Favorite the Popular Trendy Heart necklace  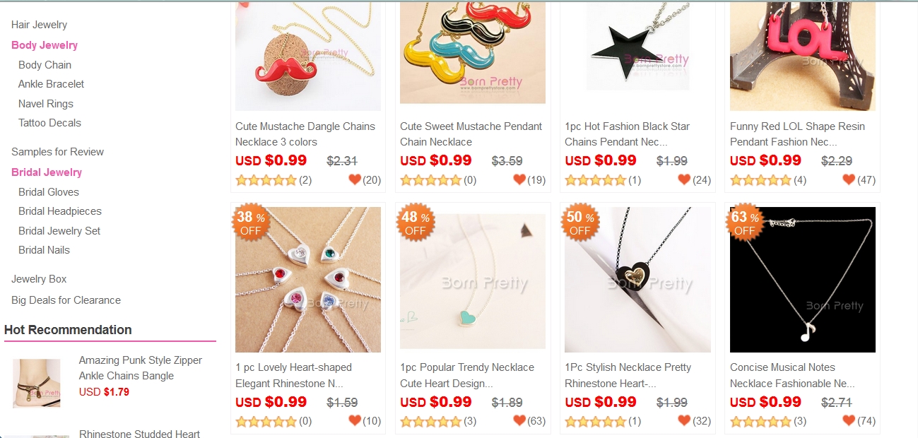519,420
